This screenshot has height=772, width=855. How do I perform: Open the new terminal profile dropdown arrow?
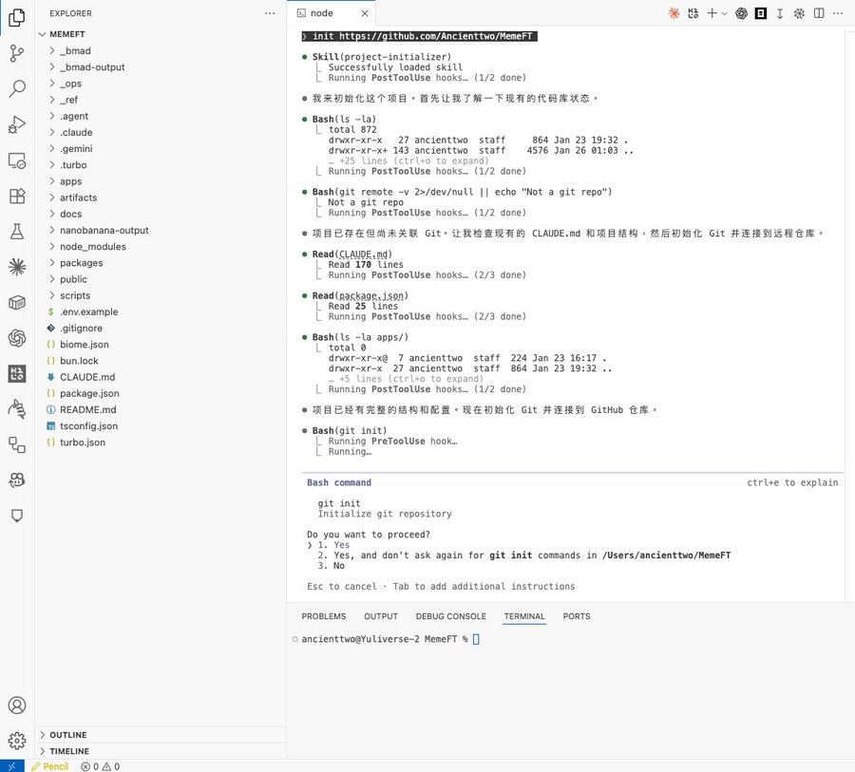tap(724, 13)
